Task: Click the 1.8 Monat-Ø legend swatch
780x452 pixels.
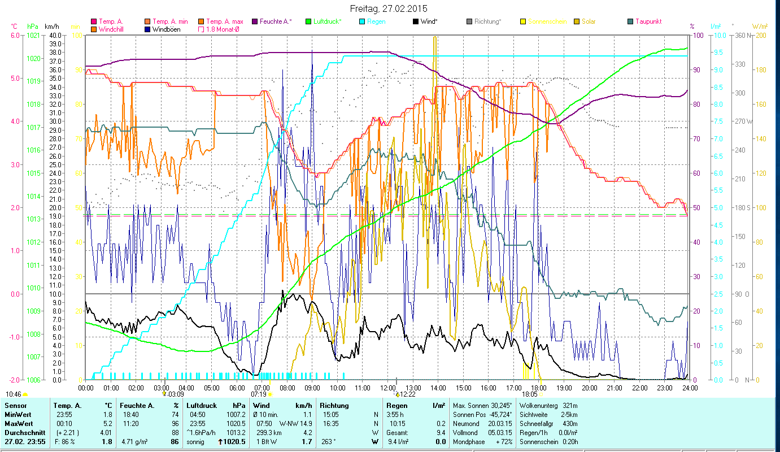Action: point(202,29)
